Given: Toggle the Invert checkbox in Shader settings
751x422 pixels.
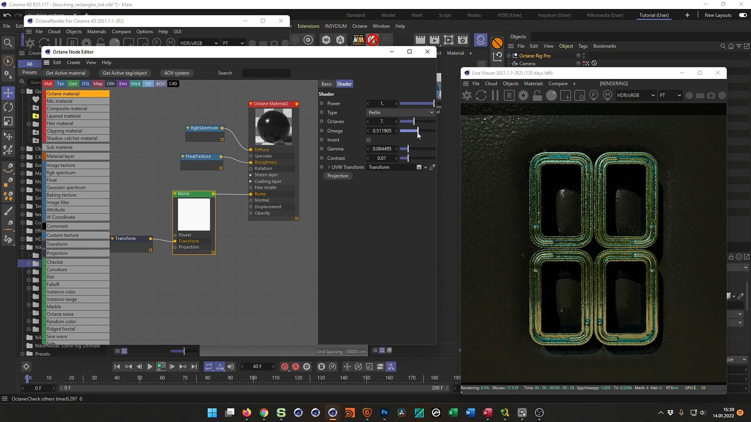Looking at the screenshot, I should (x=368, y=140).
